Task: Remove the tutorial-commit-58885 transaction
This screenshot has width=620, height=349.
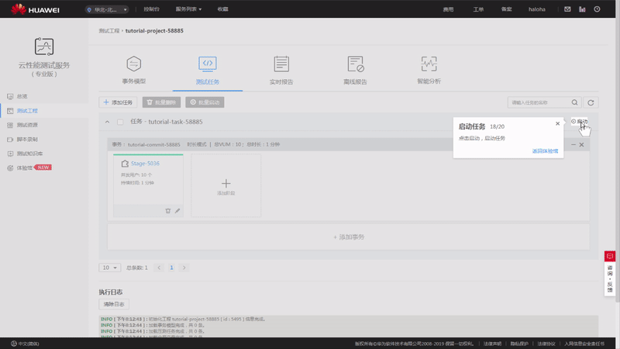Action: (x=582, y=145)
